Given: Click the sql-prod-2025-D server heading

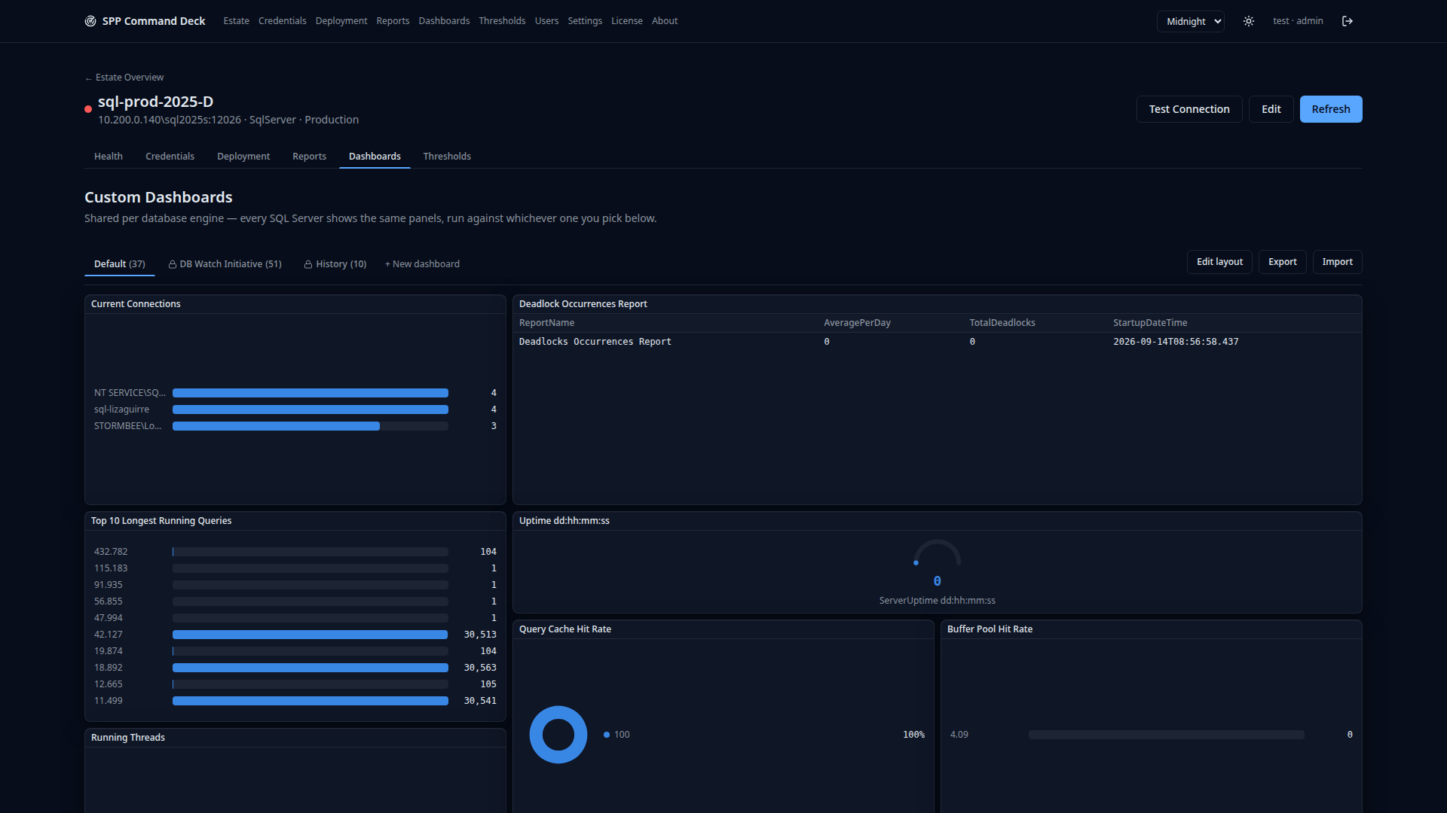Looking at the screenshot, I should click(155, 102).
